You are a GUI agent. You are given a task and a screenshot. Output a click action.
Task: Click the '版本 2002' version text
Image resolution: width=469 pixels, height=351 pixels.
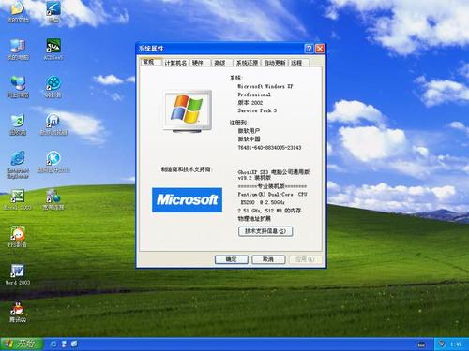[x=250, y=102]
